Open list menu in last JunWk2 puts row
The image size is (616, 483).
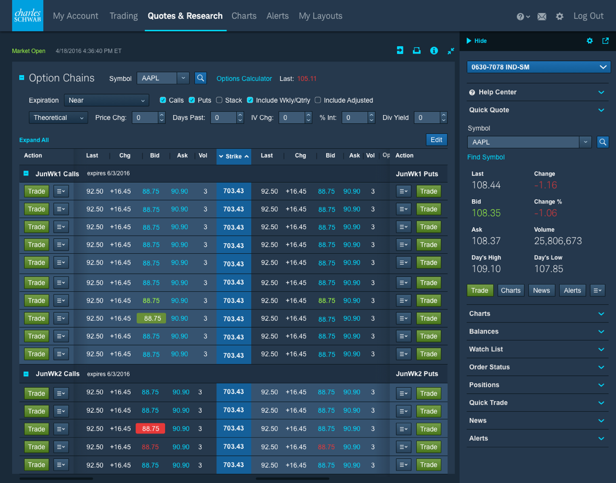403,465
